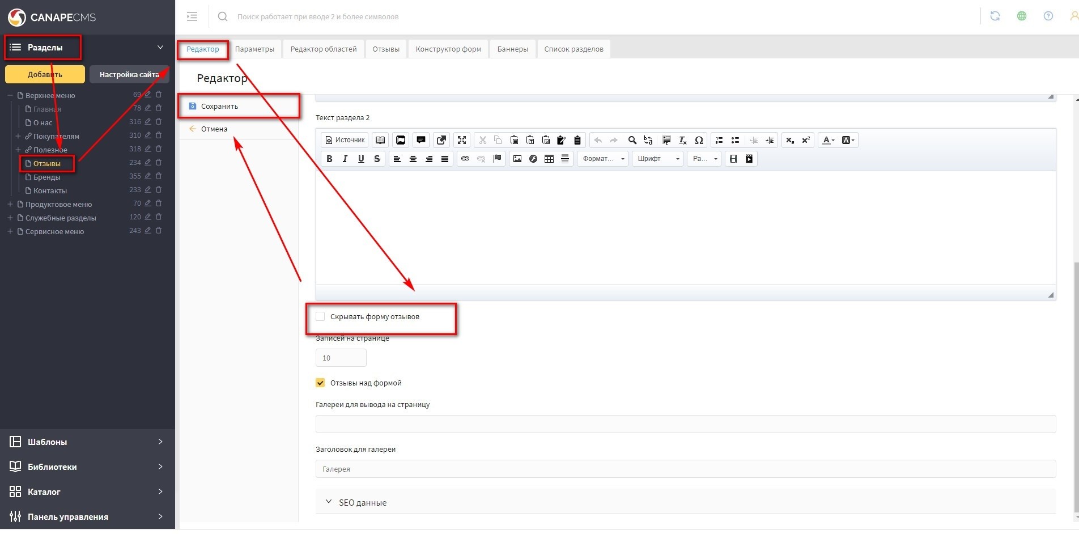
Task: Maximize the editor with the fullscreen icon
Action: [462, 141]
